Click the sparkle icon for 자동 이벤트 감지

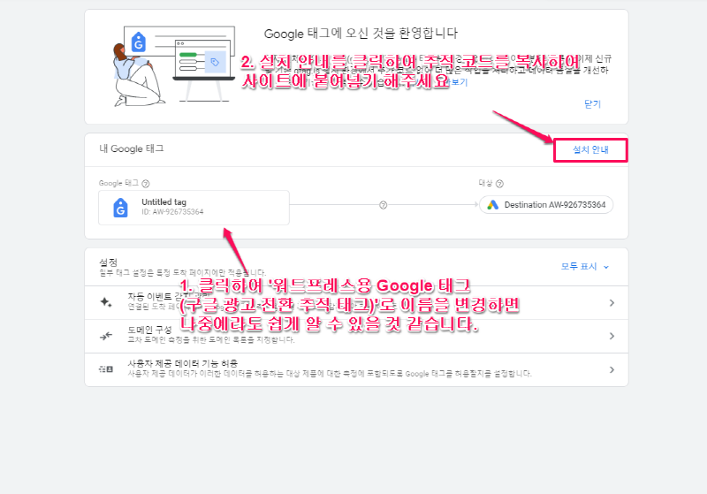pyautogui.click(x=106, y=302)
